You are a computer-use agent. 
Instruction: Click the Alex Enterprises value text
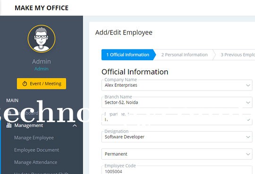[x=121, y=85]
